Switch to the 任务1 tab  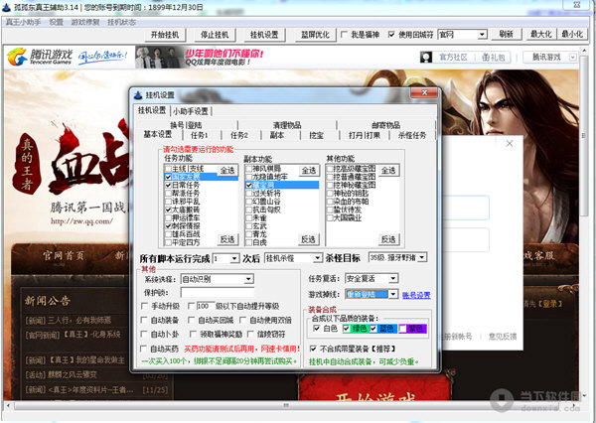tap(200, 135)
